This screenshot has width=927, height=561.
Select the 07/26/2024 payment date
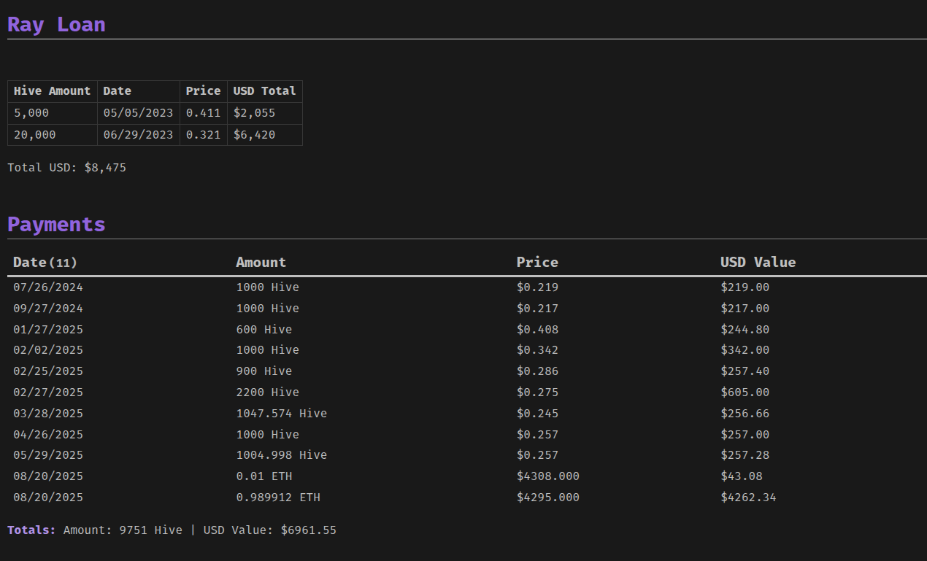point(48,287)
